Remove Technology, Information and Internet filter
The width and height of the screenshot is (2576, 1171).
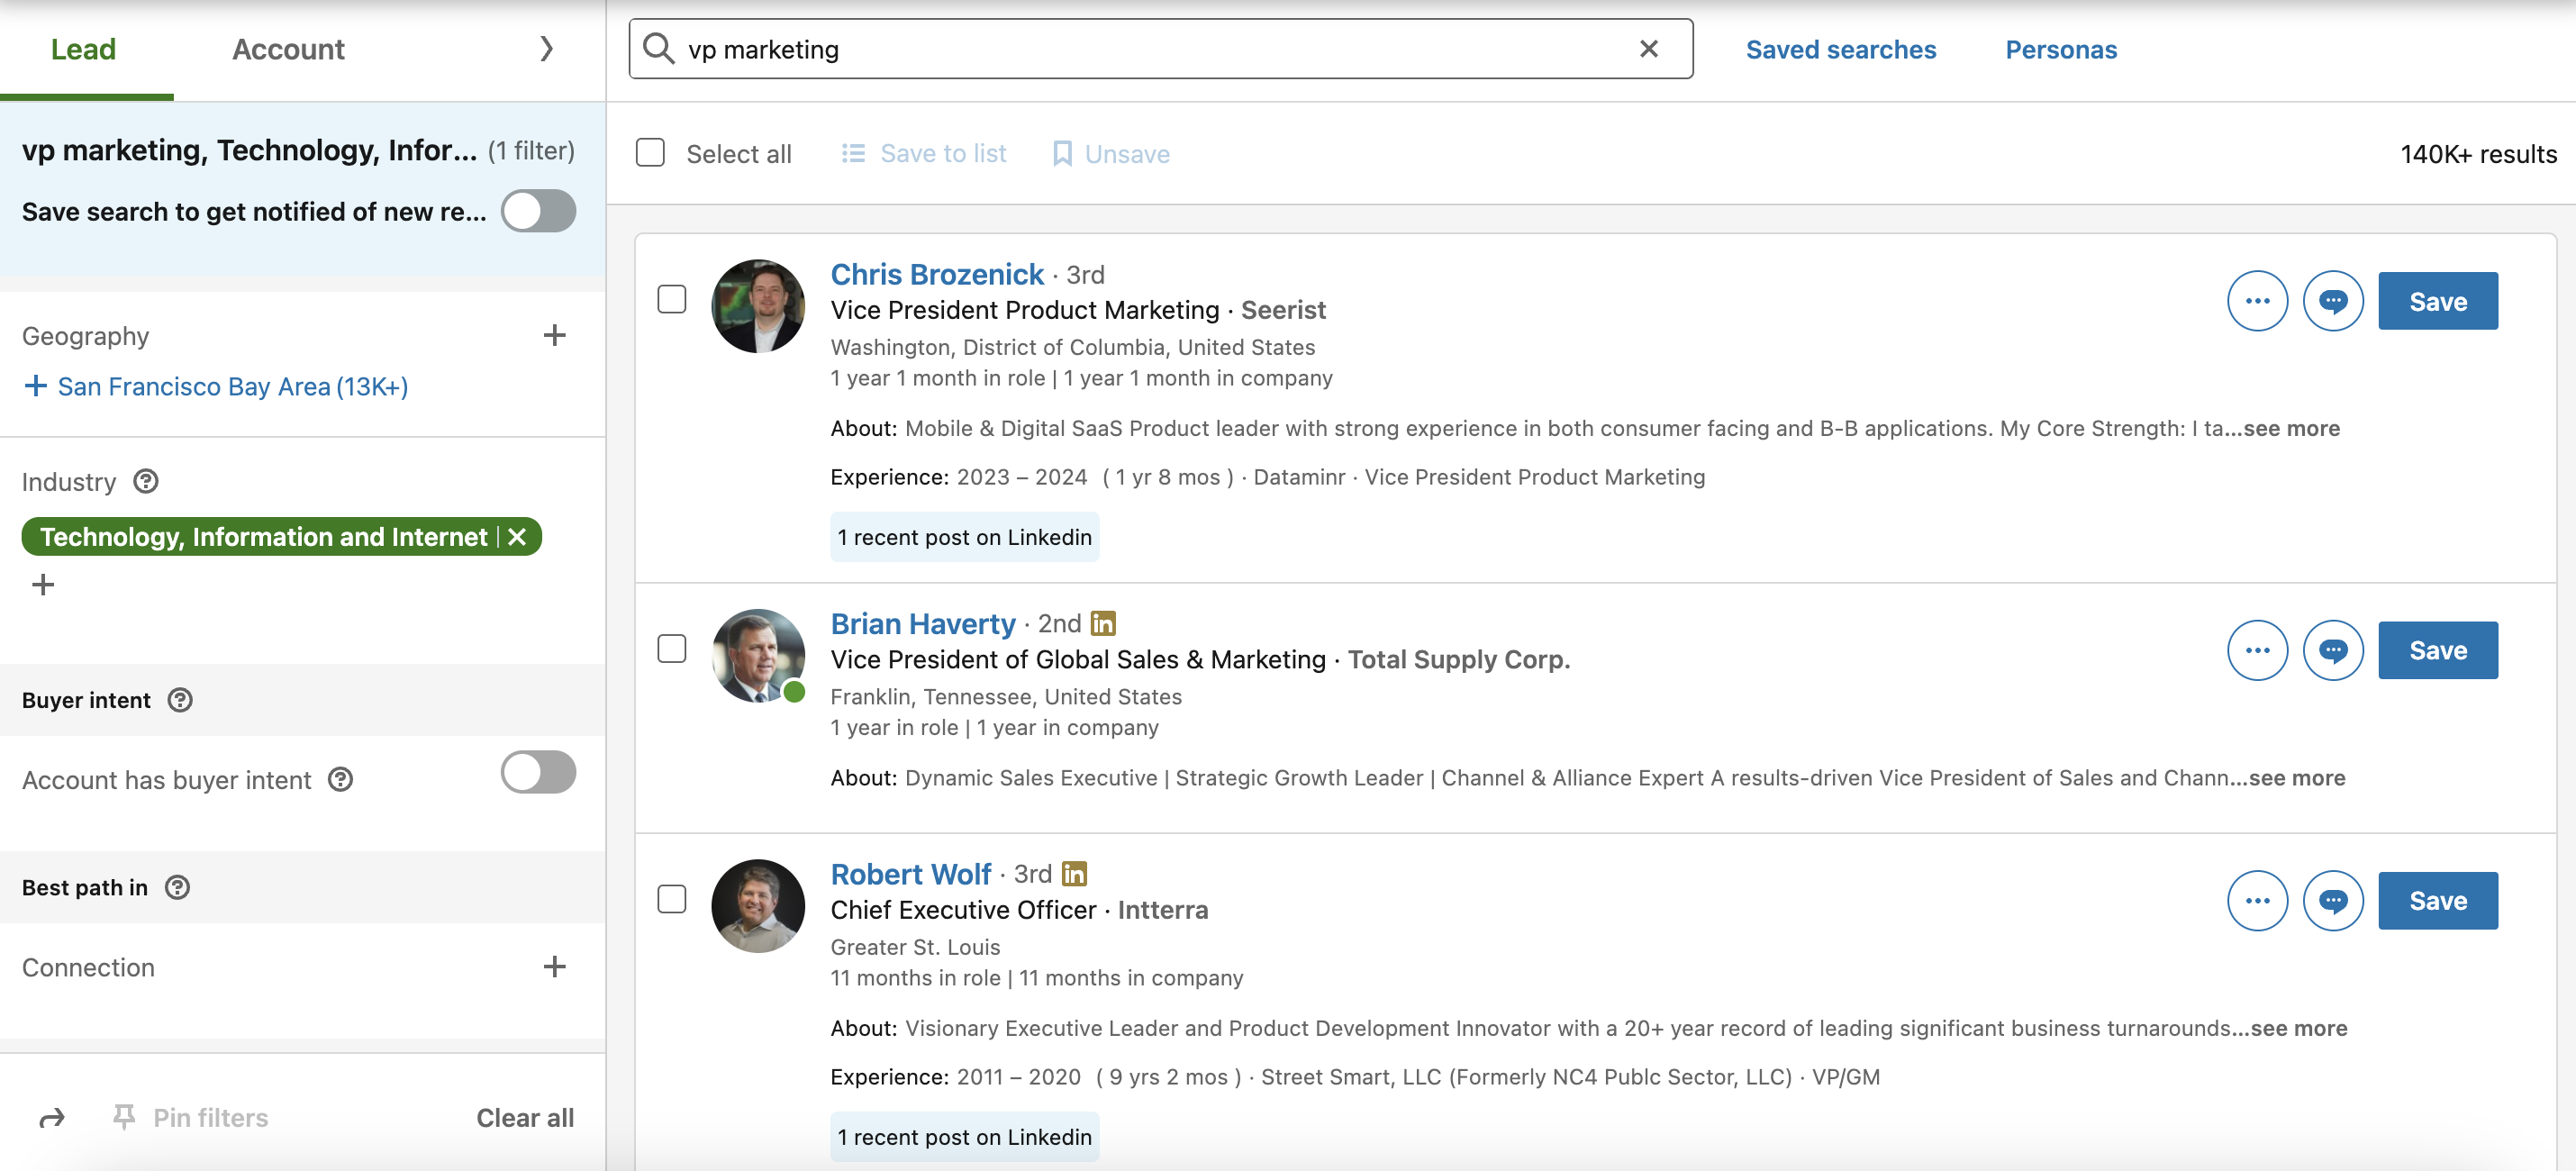517,537
